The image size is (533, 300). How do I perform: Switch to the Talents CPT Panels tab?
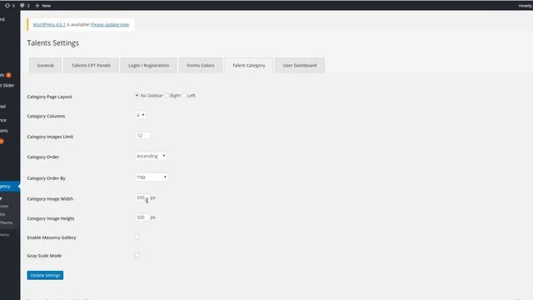(x=91, y=65)
